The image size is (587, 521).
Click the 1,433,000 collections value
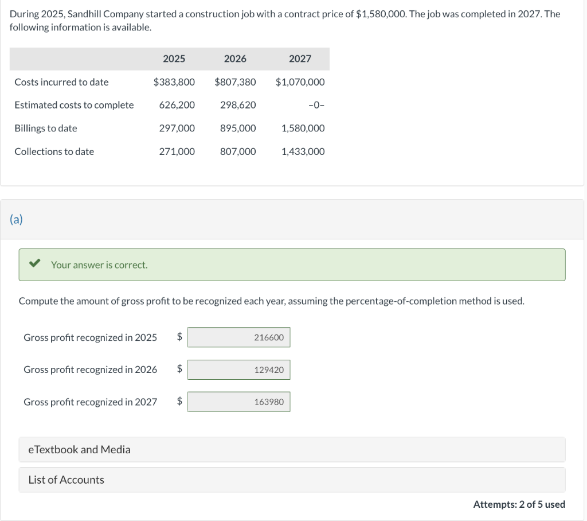(303, 151)
